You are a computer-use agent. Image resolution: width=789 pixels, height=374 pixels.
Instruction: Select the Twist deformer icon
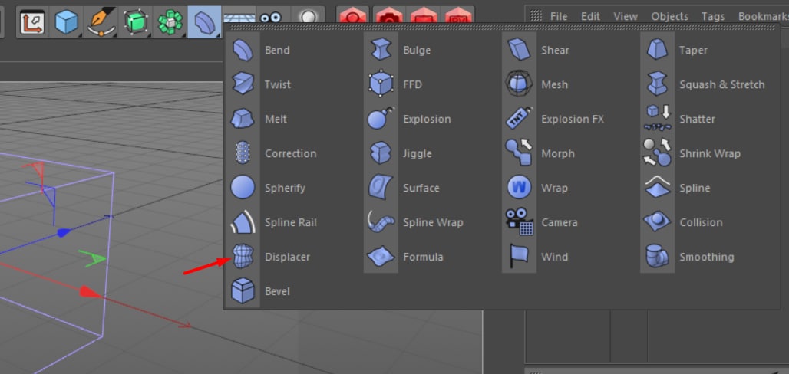243,84
